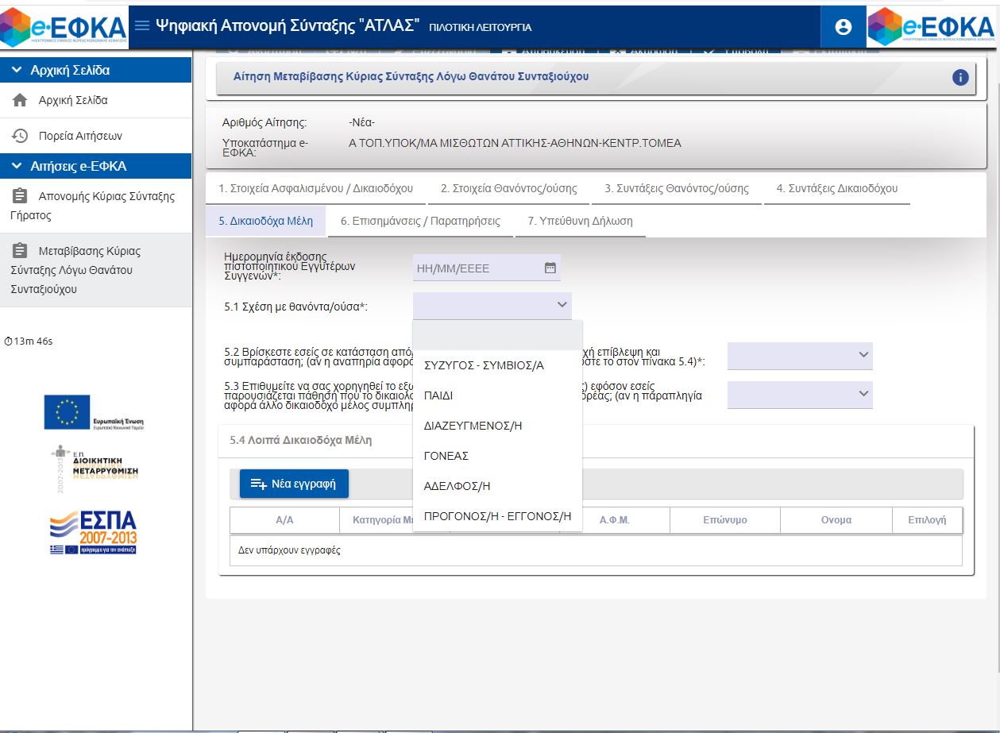Open the 5.3 question dropdown
The width and height of the screenshot is (1000, 733).
(x=800, y=394)
